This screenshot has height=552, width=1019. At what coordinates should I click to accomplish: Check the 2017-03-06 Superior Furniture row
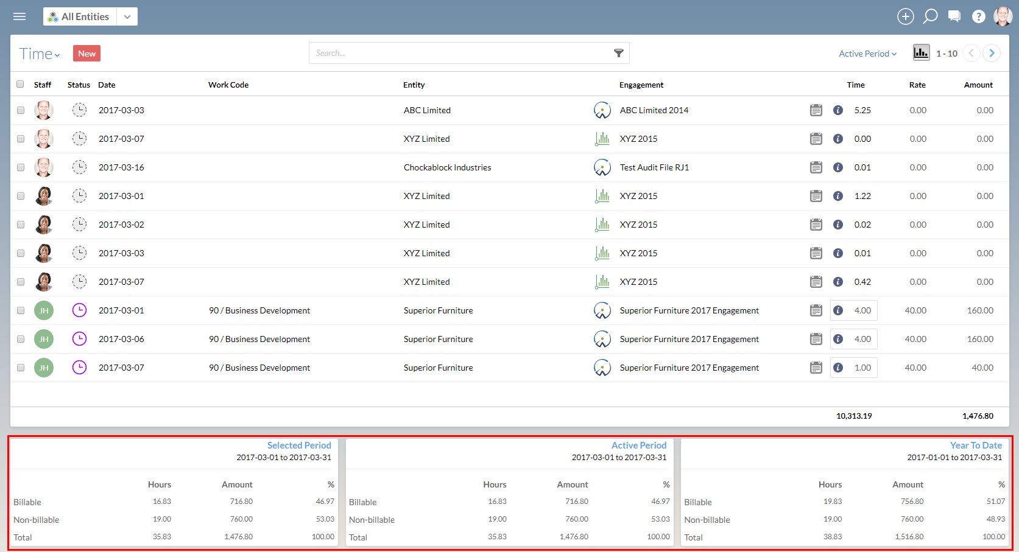[x=21, y=339]
